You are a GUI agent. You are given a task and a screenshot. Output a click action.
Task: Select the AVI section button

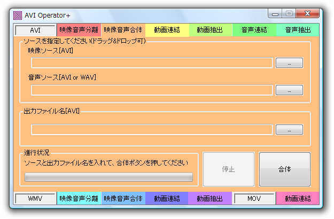35,30
